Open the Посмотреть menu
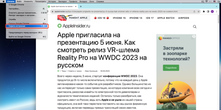The height and width of the screenshot is (110, 221). point(41,1)
